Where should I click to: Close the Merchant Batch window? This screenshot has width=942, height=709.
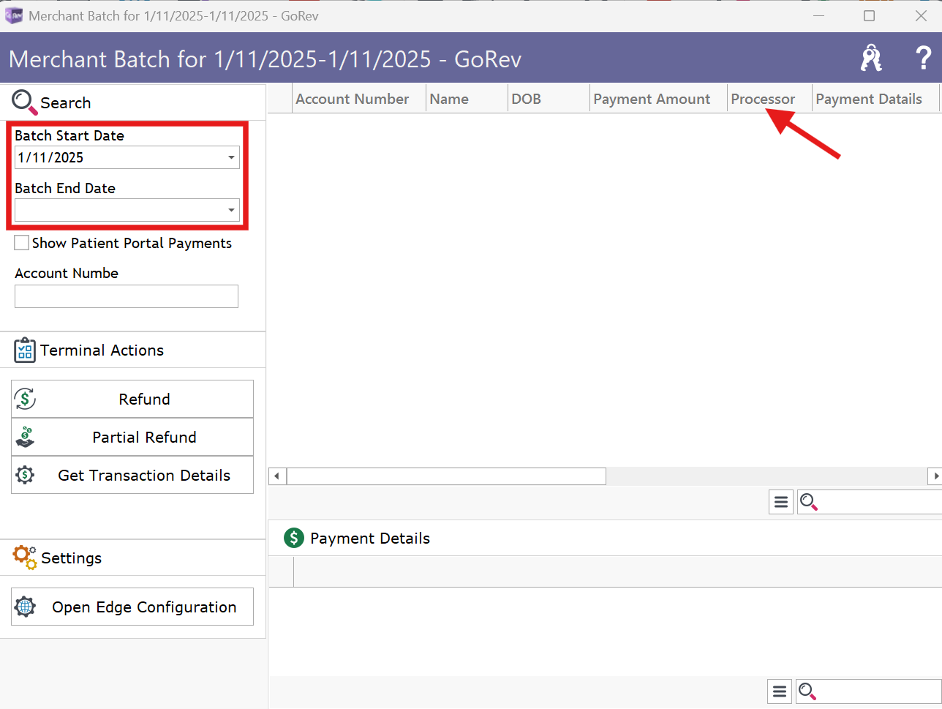pyautogui.click(x=921, y=15)
